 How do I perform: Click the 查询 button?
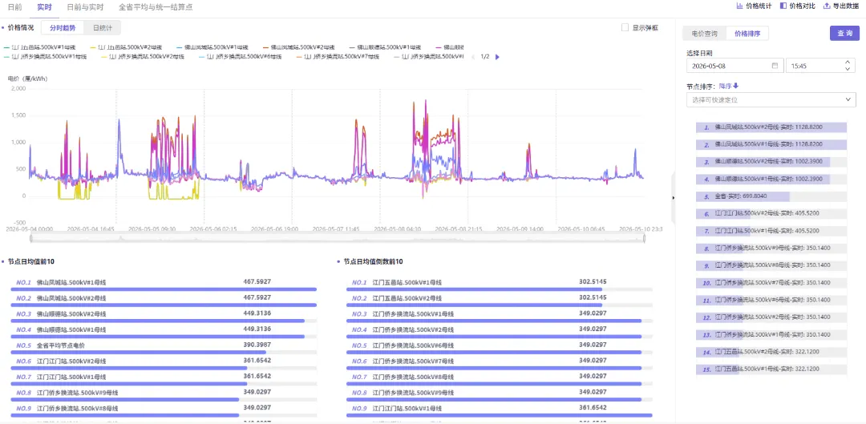tap(844, 33)
